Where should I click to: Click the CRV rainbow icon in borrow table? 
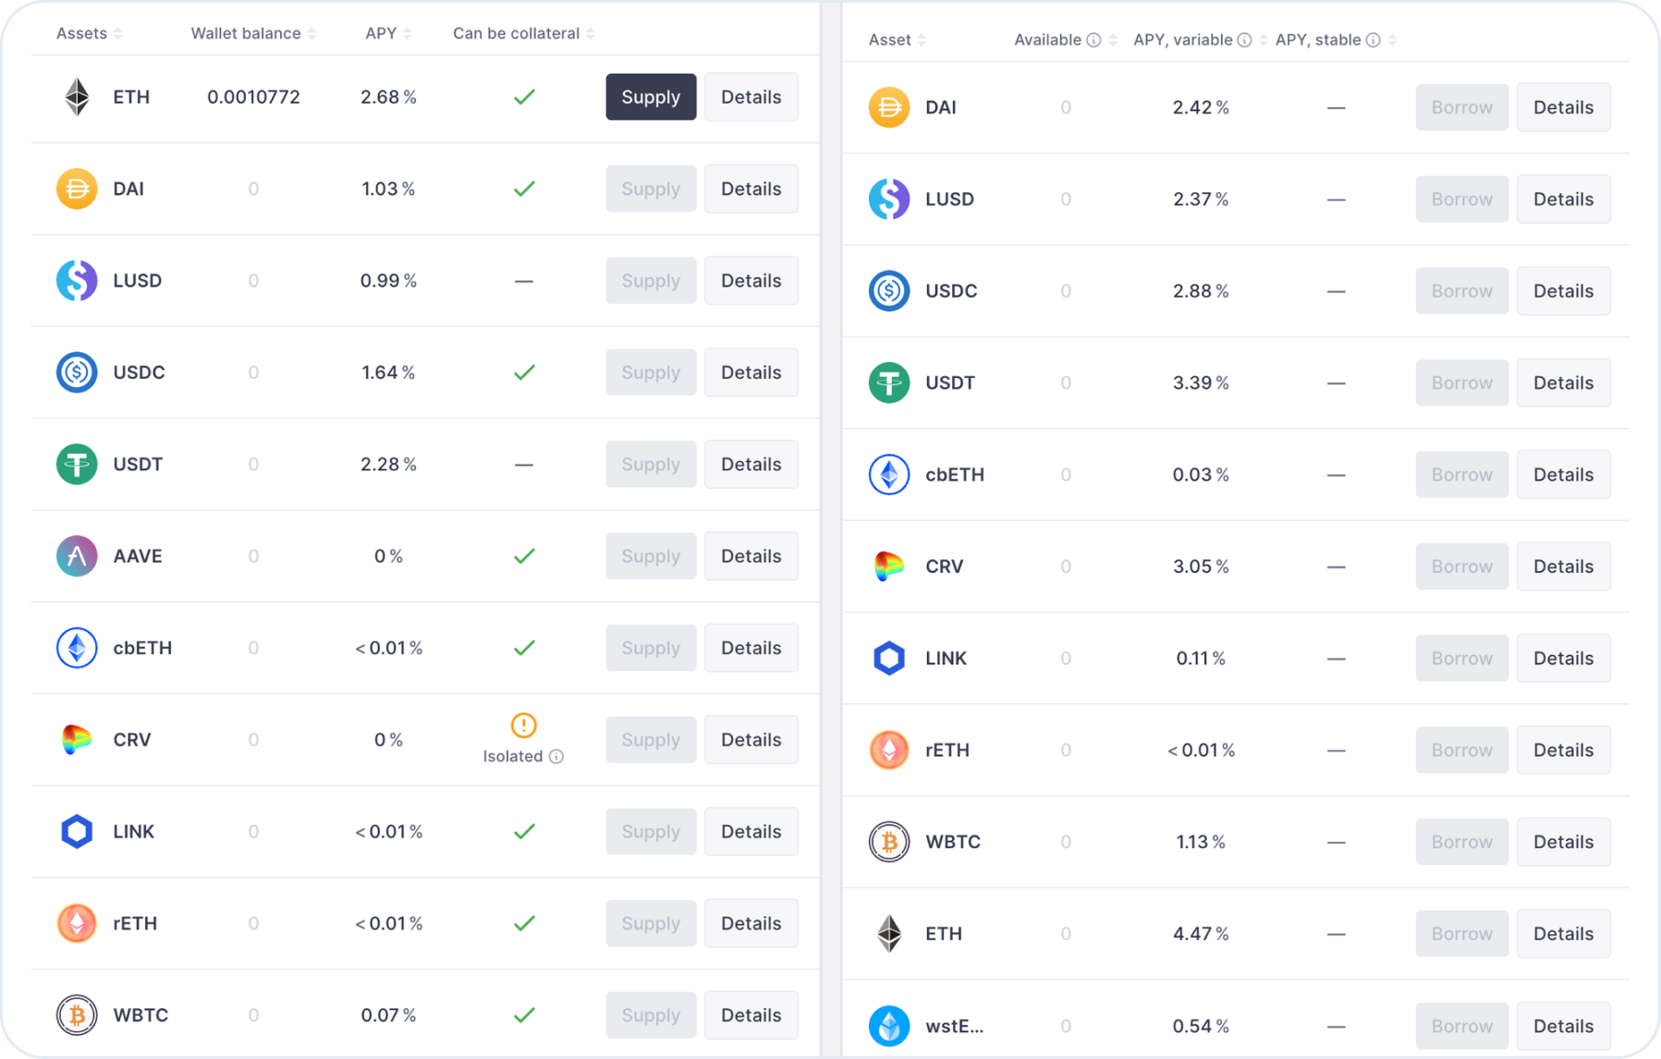[x=888, y=566]
